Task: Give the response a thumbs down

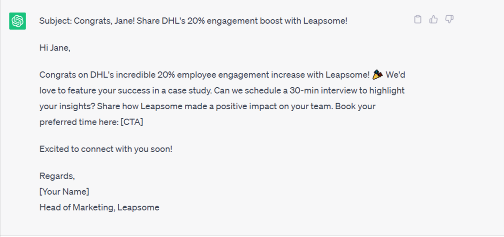Action: (x=449, y=20)
